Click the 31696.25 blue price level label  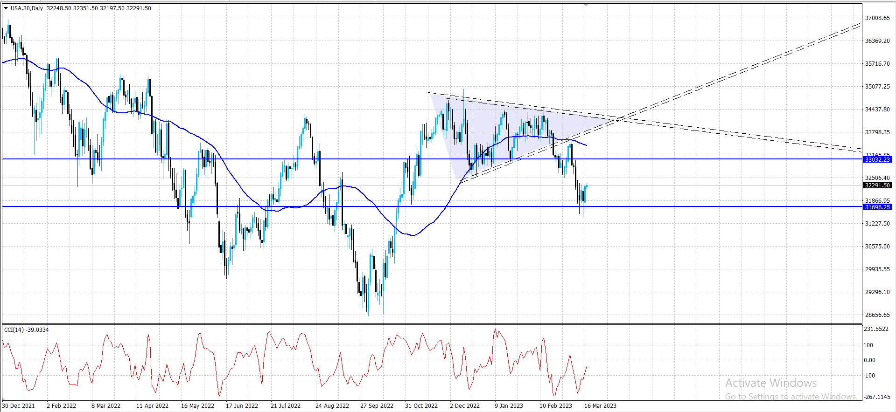pos(877,207)
